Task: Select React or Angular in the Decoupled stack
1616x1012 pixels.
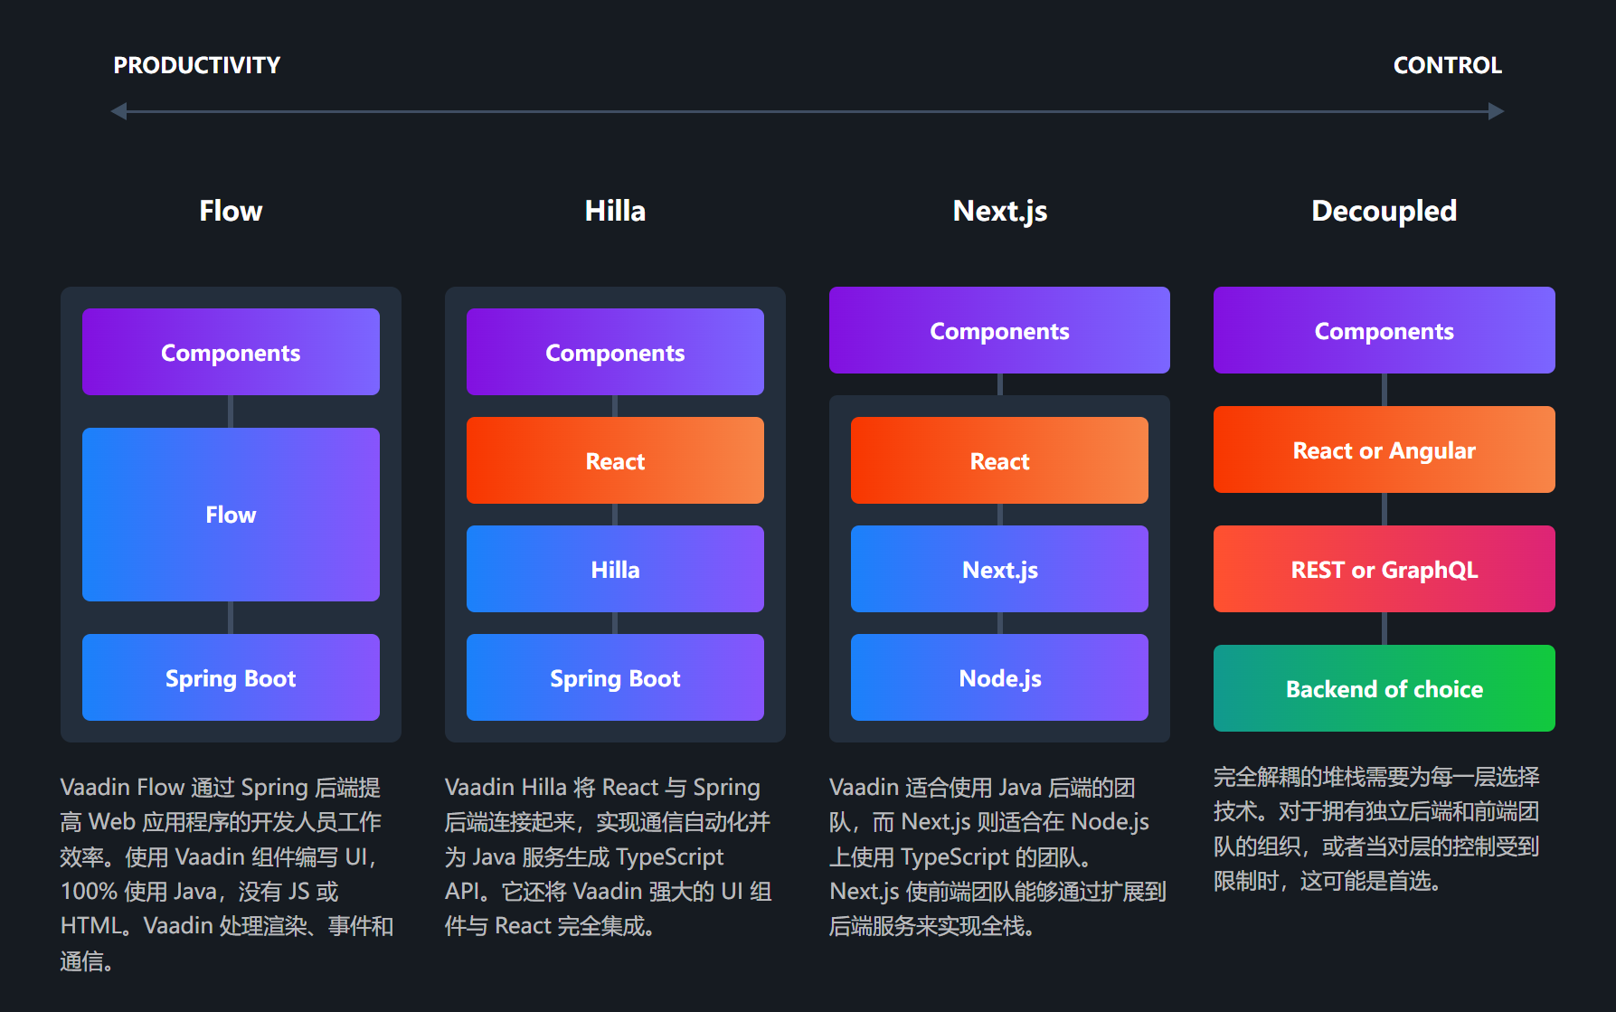Action: tap(1383, 449)
